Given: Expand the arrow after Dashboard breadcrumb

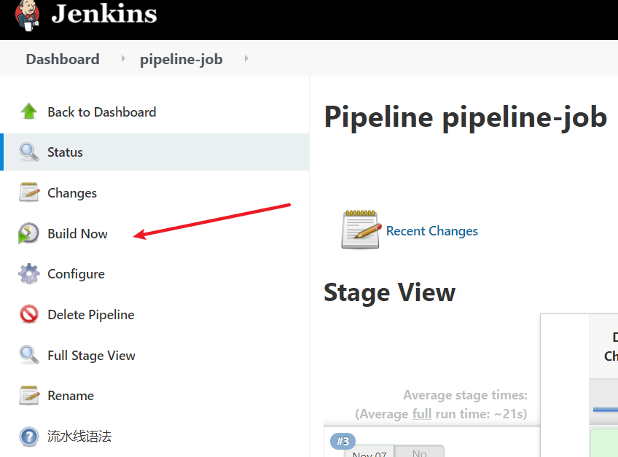Looking at the screenshot, I should [123, 59].
